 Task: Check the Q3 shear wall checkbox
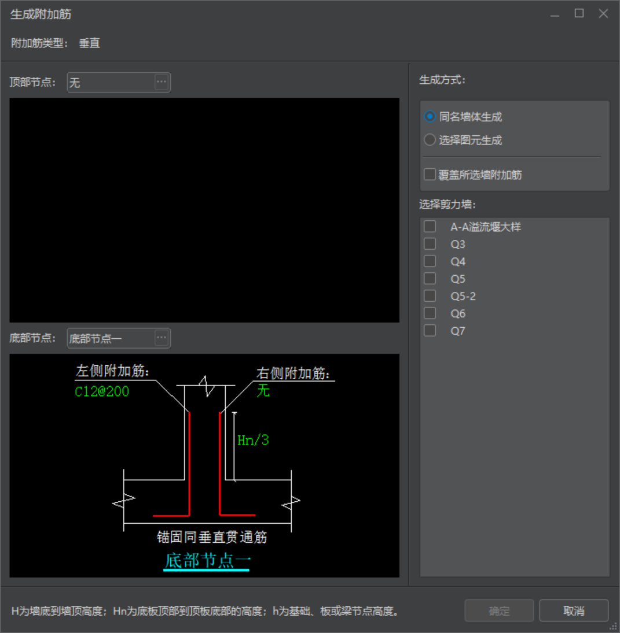(430, 244)
